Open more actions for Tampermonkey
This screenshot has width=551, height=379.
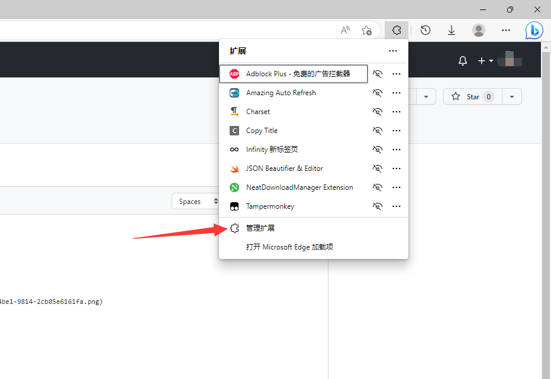point(397,206)
